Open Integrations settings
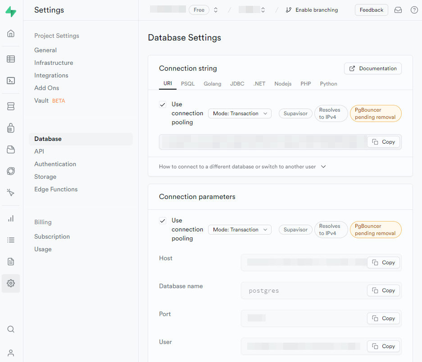 (51, 75)
